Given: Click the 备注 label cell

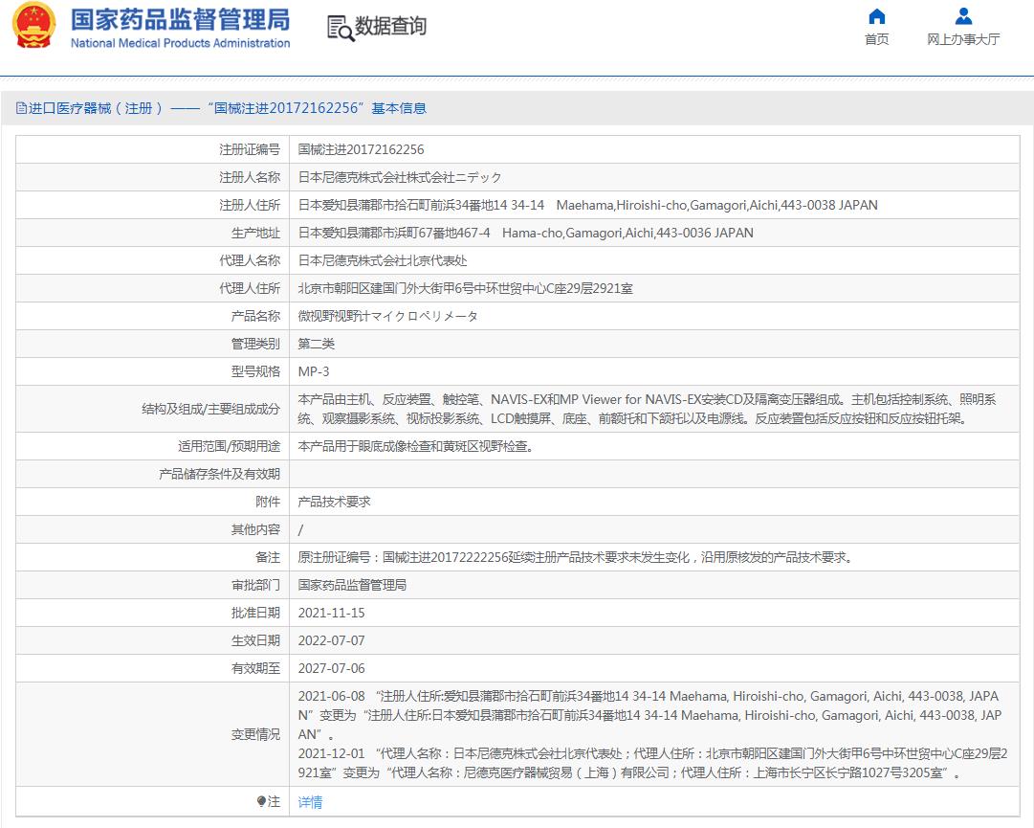Looking at the screenshot, I should (152, 557).
